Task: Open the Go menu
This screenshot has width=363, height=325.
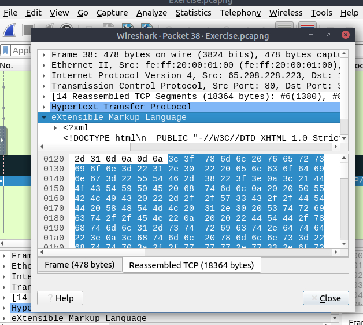Action: (83, 13)
